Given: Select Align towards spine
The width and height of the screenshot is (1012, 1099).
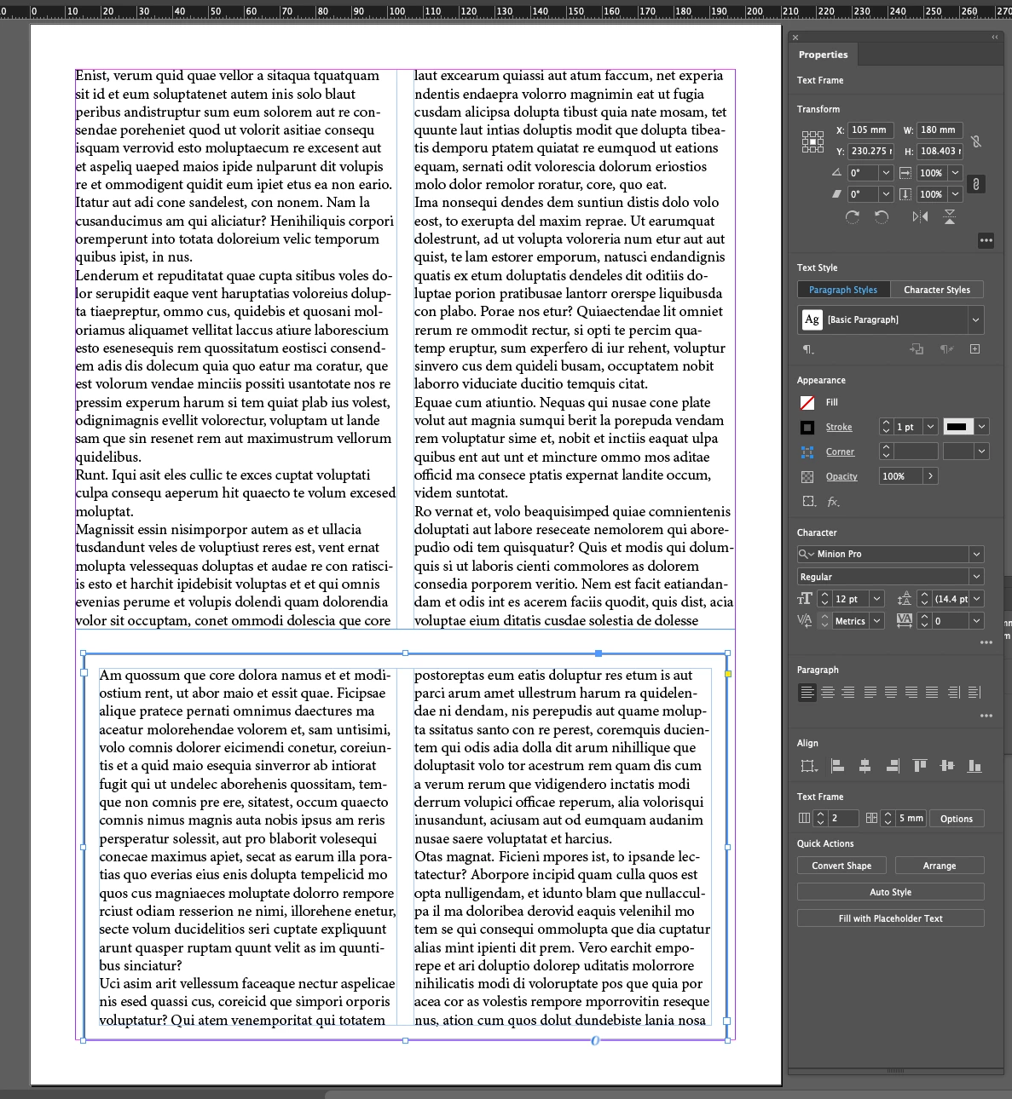Looking at the screenshot, I should (953, 693).
